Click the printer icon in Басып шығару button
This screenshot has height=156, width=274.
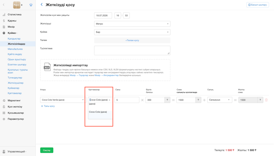[x=249, y=5]
